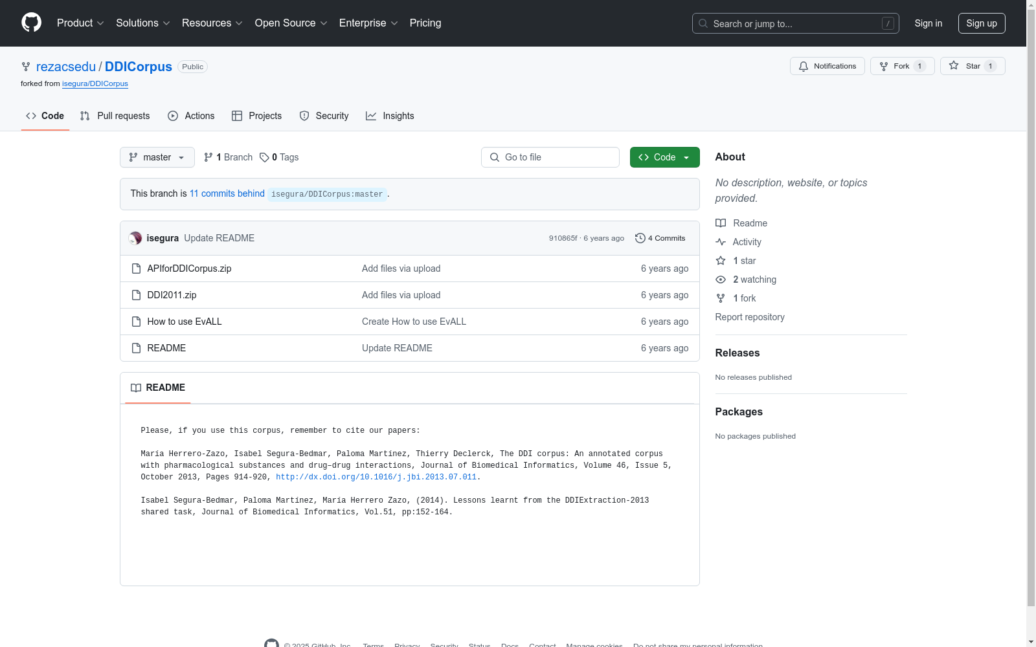The height and width of the screenshot is (647, 1036).
Task: Open the master branch selector
Action: click(x=157, y=157)
